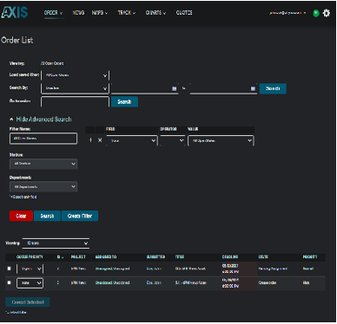This screenshot has width=337, height=324.
Task: Click the Filter Name text field
Action: tap(43, 139)
